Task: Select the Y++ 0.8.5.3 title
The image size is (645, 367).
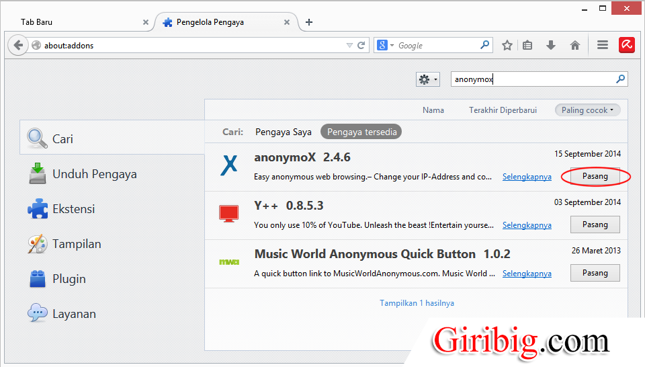Action: pyautogui.click(x=289, y=206)
